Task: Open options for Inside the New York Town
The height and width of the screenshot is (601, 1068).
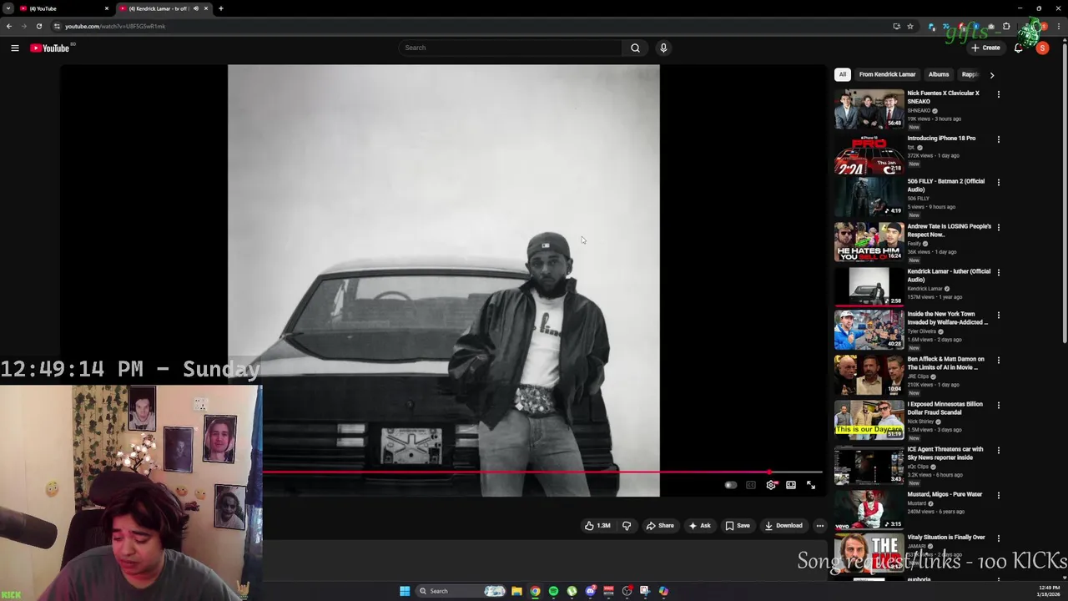Action: (999, 316)
